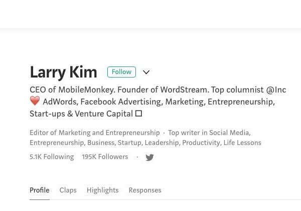Open the Business topic link
Viewport: 301px width, 211px height.
tap(100, 142)
